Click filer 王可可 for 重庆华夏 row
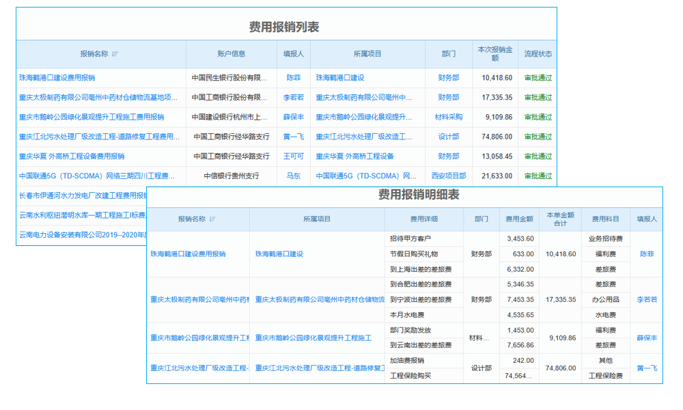 click(x=293, y=156)
